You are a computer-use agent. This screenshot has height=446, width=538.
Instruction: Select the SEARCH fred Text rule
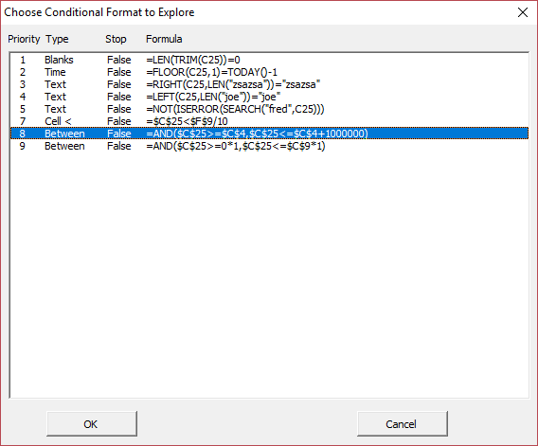269,109
